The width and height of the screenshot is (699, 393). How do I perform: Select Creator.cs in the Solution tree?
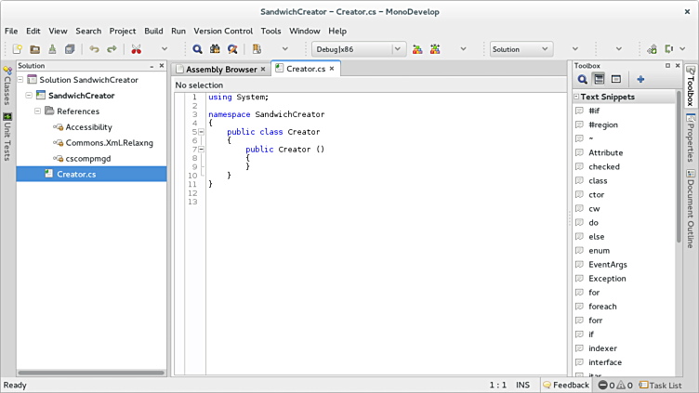point(76,174)
